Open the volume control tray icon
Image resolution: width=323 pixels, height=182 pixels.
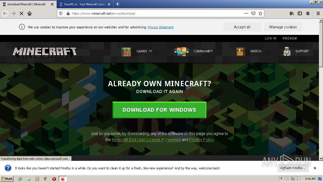pyautogui.click(x=287, y=179)
